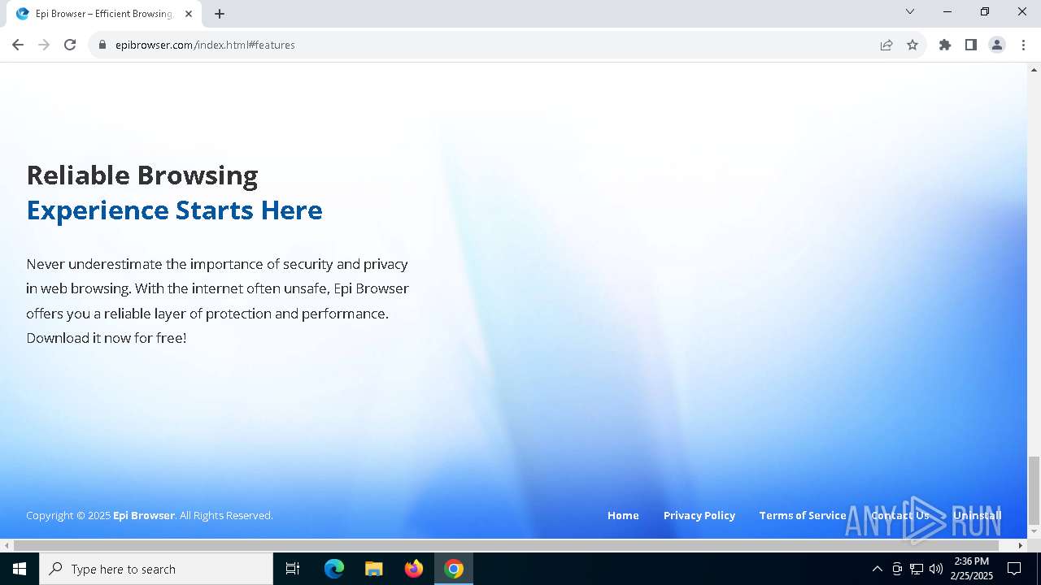Click the 'Copyright © 2025 Epi Browser' text
This screenshot has height=585, width=1041.
tap(100, 515)
